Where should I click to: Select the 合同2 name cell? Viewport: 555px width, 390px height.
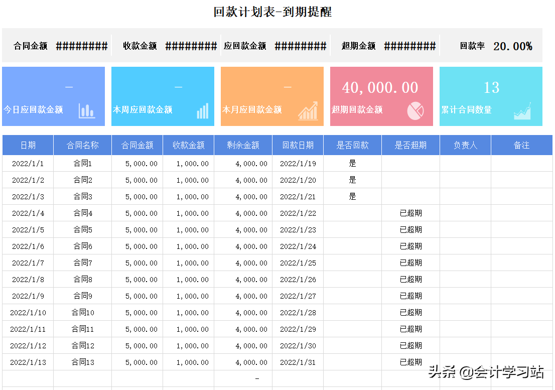pos(82,180)
